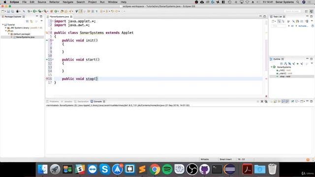Click the Save All toolbar icon
Screen dimensions: 315x177
[12, 11]
